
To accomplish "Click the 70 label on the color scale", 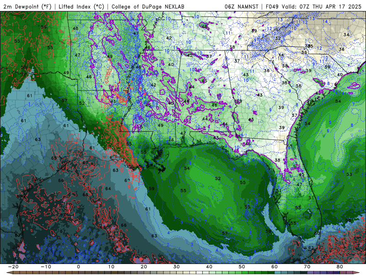I will click(x=307, y=267).
